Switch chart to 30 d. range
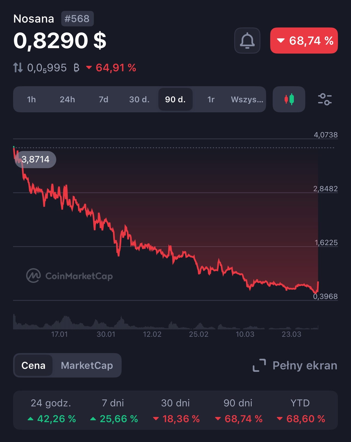This screenshot has height=442, width=351. 139,100
